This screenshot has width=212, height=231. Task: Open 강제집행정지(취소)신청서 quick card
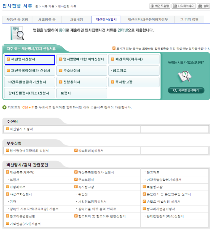pos(30,93)
